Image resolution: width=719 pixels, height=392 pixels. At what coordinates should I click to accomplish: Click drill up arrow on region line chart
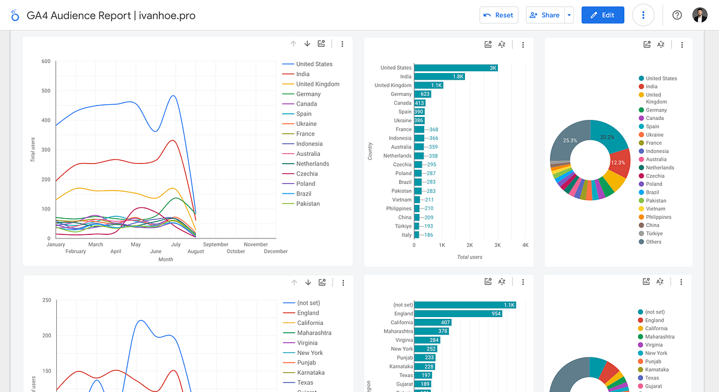click(294, 282)
